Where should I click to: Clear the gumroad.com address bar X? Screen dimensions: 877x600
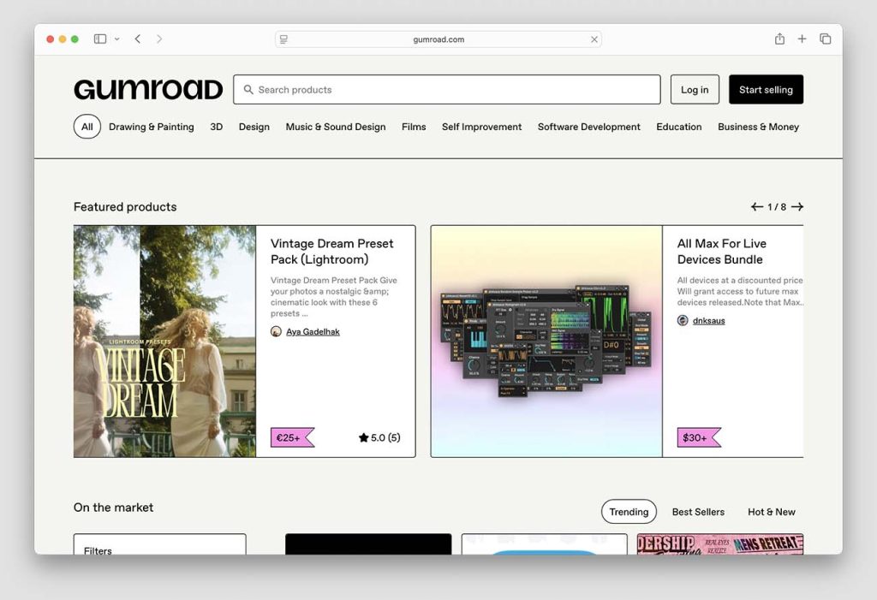(x=594, y=39)
